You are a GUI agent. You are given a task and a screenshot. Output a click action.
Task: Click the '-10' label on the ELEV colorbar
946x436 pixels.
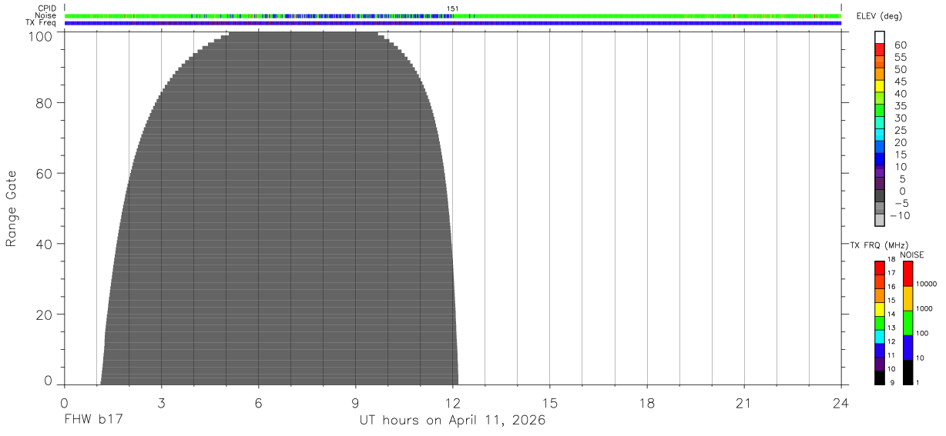pos(898,215)
